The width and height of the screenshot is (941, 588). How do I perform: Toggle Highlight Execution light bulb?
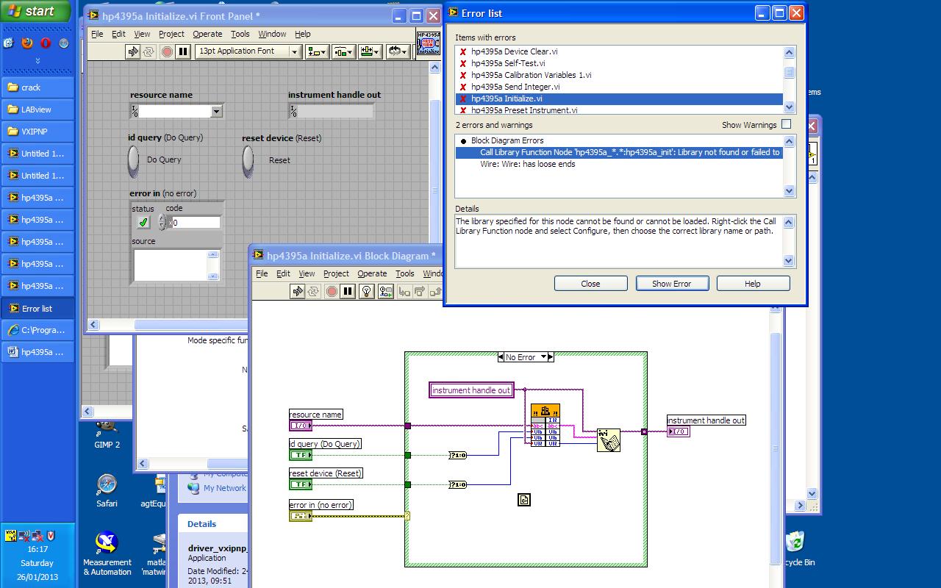point(367,292)
